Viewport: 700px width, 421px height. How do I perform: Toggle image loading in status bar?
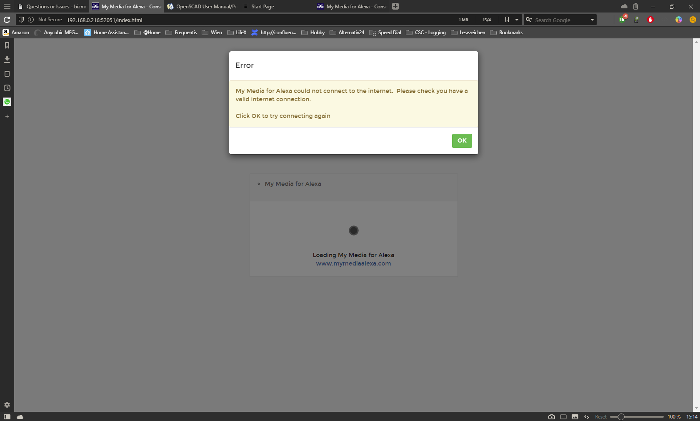click(575, 417)
